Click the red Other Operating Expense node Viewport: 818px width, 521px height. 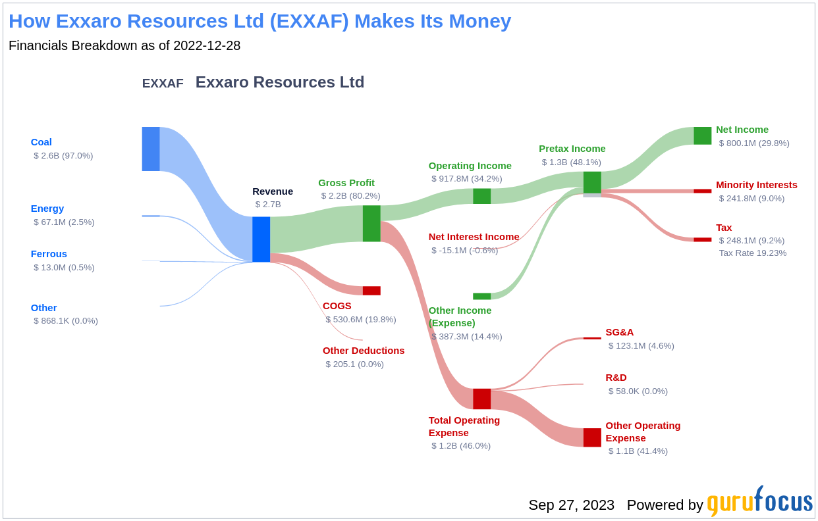click(592, 437)
